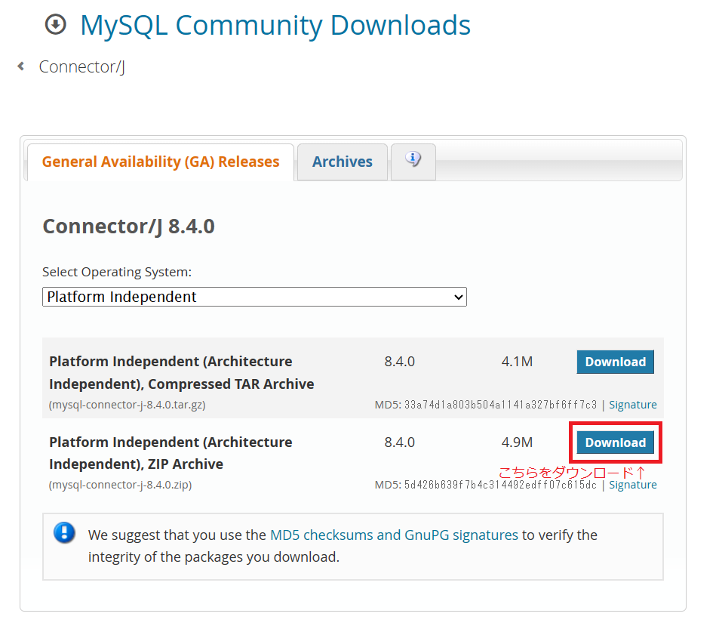Open the information tab icon
This screenshot has width=719, height=635.
coord(413,159)
